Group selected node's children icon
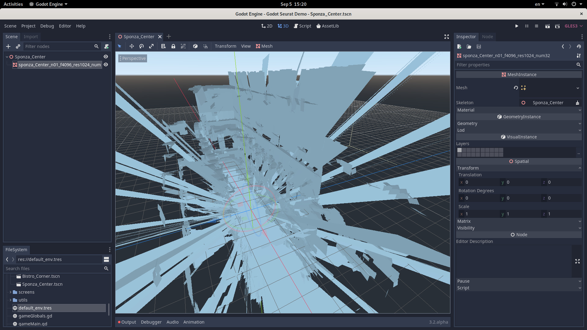This screenshot has width=587, height=330. [183, 46]
